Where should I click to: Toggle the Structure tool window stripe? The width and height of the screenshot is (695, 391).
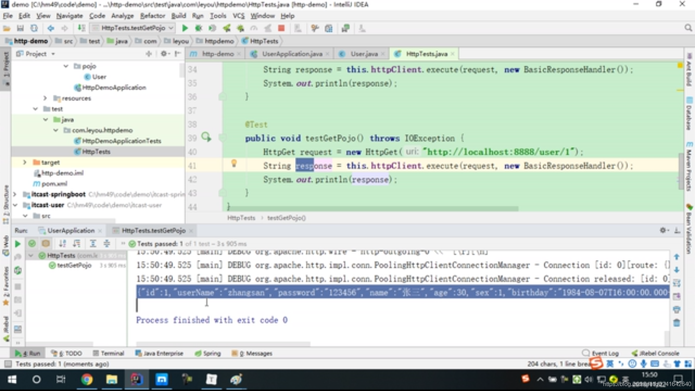coord(6,205)
